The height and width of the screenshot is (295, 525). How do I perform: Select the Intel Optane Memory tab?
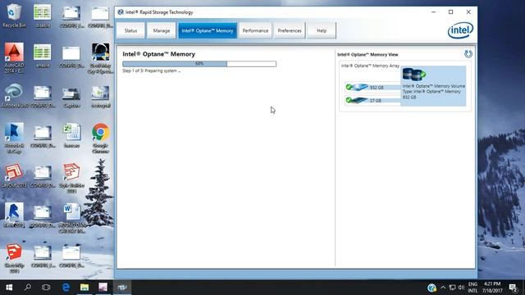208,30
